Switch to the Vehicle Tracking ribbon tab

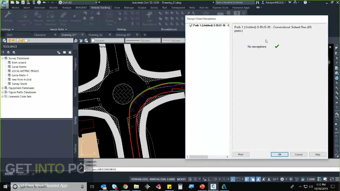[x=100, y=7]
